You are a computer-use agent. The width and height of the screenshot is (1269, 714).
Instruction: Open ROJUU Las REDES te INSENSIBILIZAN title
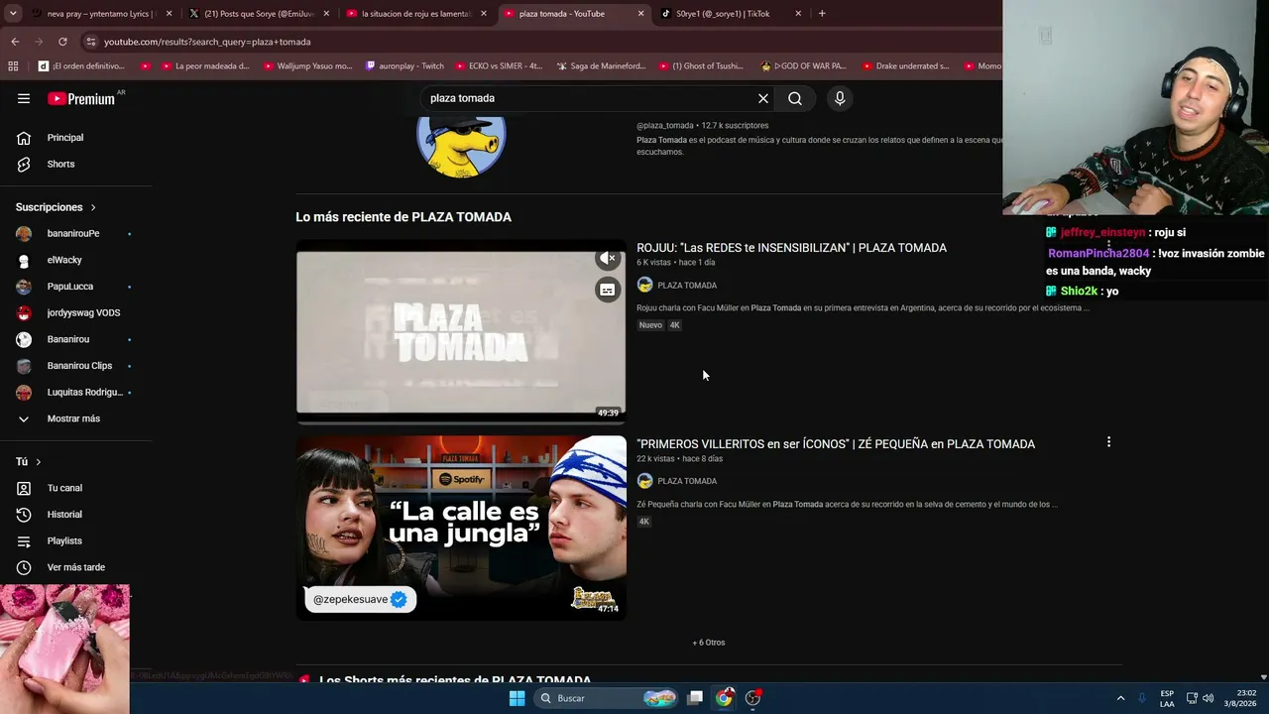coord(791,248)
